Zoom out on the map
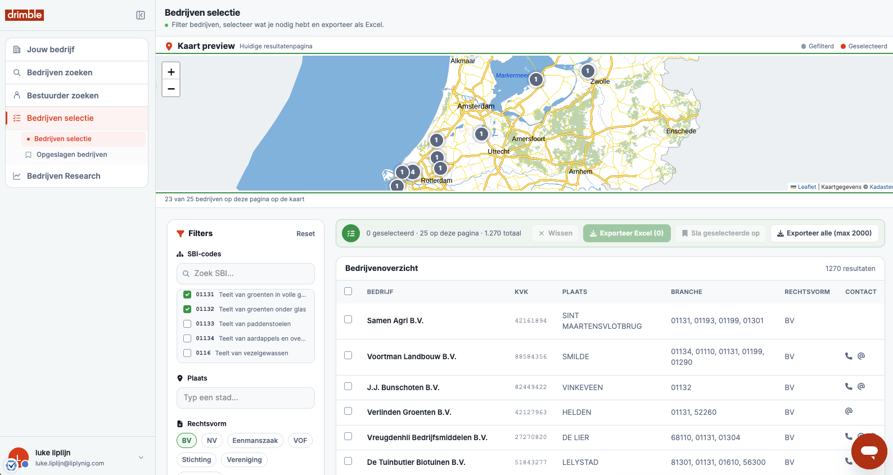893x475 pixels. click(171, 88)
